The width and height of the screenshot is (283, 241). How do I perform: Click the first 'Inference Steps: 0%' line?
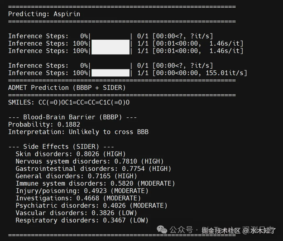(x=111, y=36)
